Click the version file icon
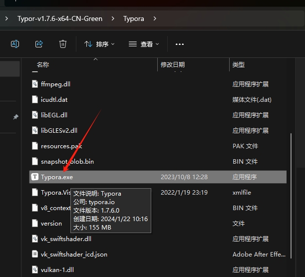The width and height of the screenshot is (305, 277). pyautogui.click(x=35, y=223)
